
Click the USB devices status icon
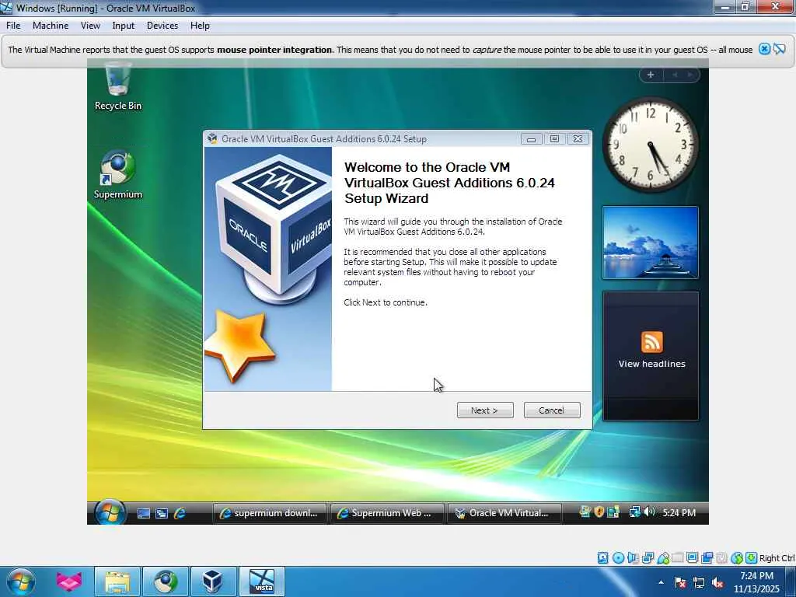tap(663, 558)
